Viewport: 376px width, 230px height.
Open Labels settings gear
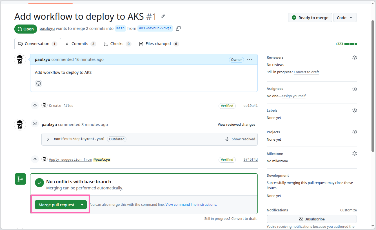coord(355,110)
